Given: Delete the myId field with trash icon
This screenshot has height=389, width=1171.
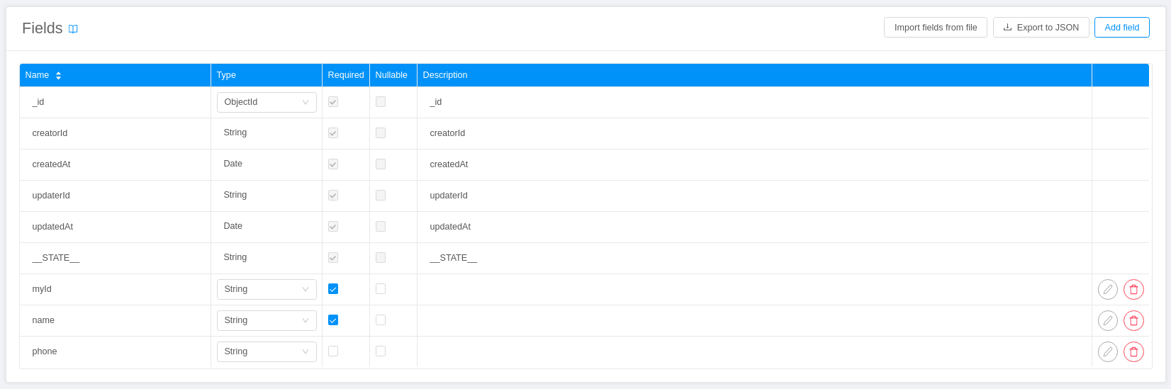Looking at the screenshot, I should (1133, 289).
